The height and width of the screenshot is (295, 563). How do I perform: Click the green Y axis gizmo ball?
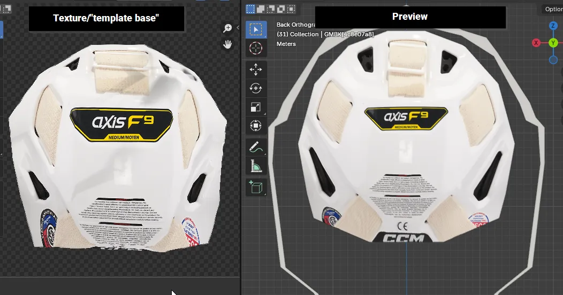(553, 43)
